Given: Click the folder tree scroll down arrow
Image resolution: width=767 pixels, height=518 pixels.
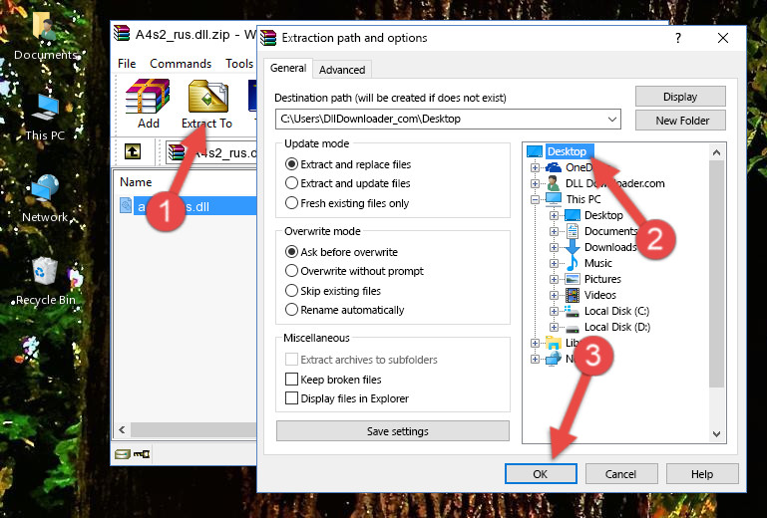Looking at the screenshot, I should (716, 434).
